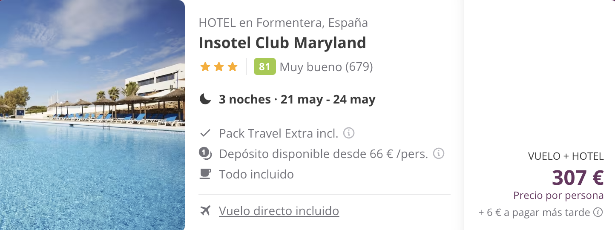Click info icon next to pagar más tarde
This screenshot has width=615, height=230.
598,212
